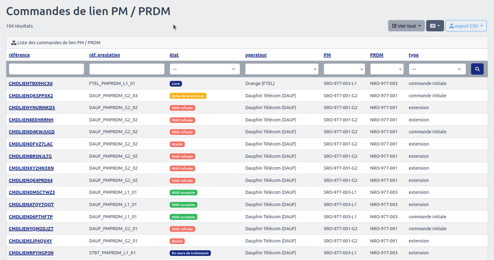Open the type filter dropdown
Screen dimensions: 494x260
(436, 69)
